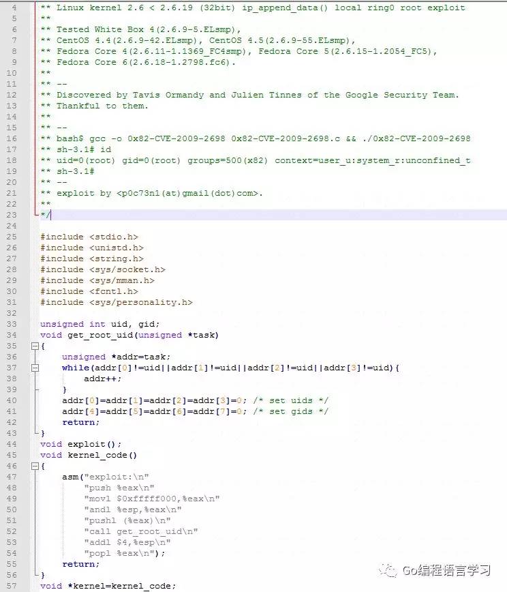Image resolution: width=507 pixels, height=592 pixels.
Task: Click line number 33 in the margin
Action: 12,324
